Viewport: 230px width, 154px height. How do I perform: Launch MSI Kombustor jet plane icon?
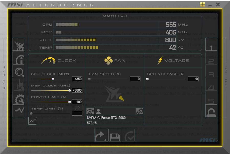19,44
